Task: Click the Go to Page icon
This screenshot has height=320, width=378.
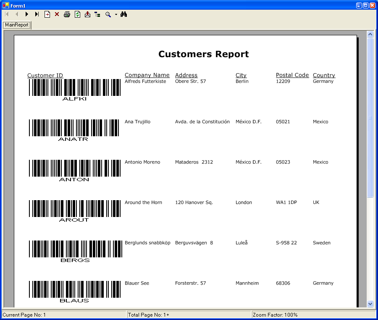Action: 47,14
